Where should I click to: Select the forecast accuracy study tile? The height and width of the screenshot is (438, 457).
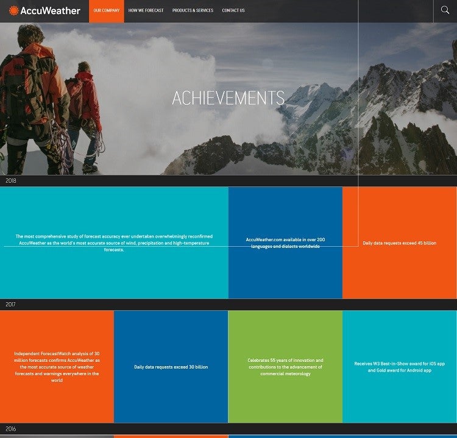click(x=114, y=242)
